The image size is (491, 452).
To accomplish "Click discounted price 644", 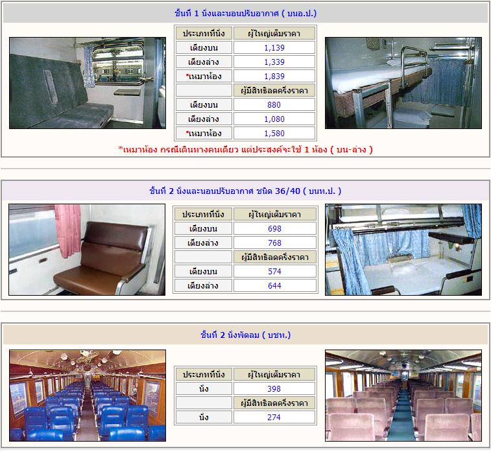I will [274, 285].
